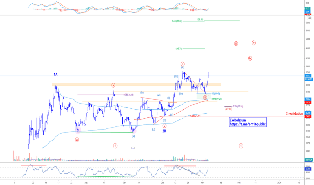Click the 58.00 price scale value

pos(308,23)
